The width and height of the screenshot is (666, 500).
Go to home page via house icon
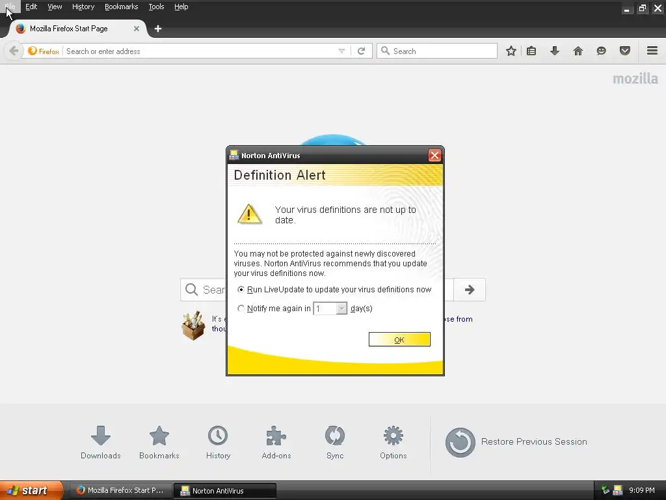click(x=578, y=51)
